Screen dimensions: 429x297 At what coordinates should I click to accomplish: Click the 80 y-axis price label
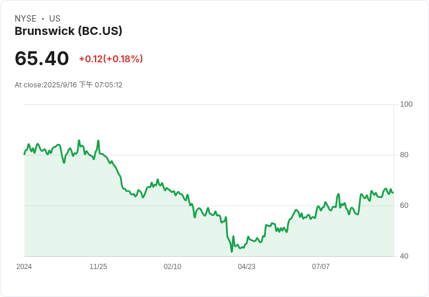[403, 155]
